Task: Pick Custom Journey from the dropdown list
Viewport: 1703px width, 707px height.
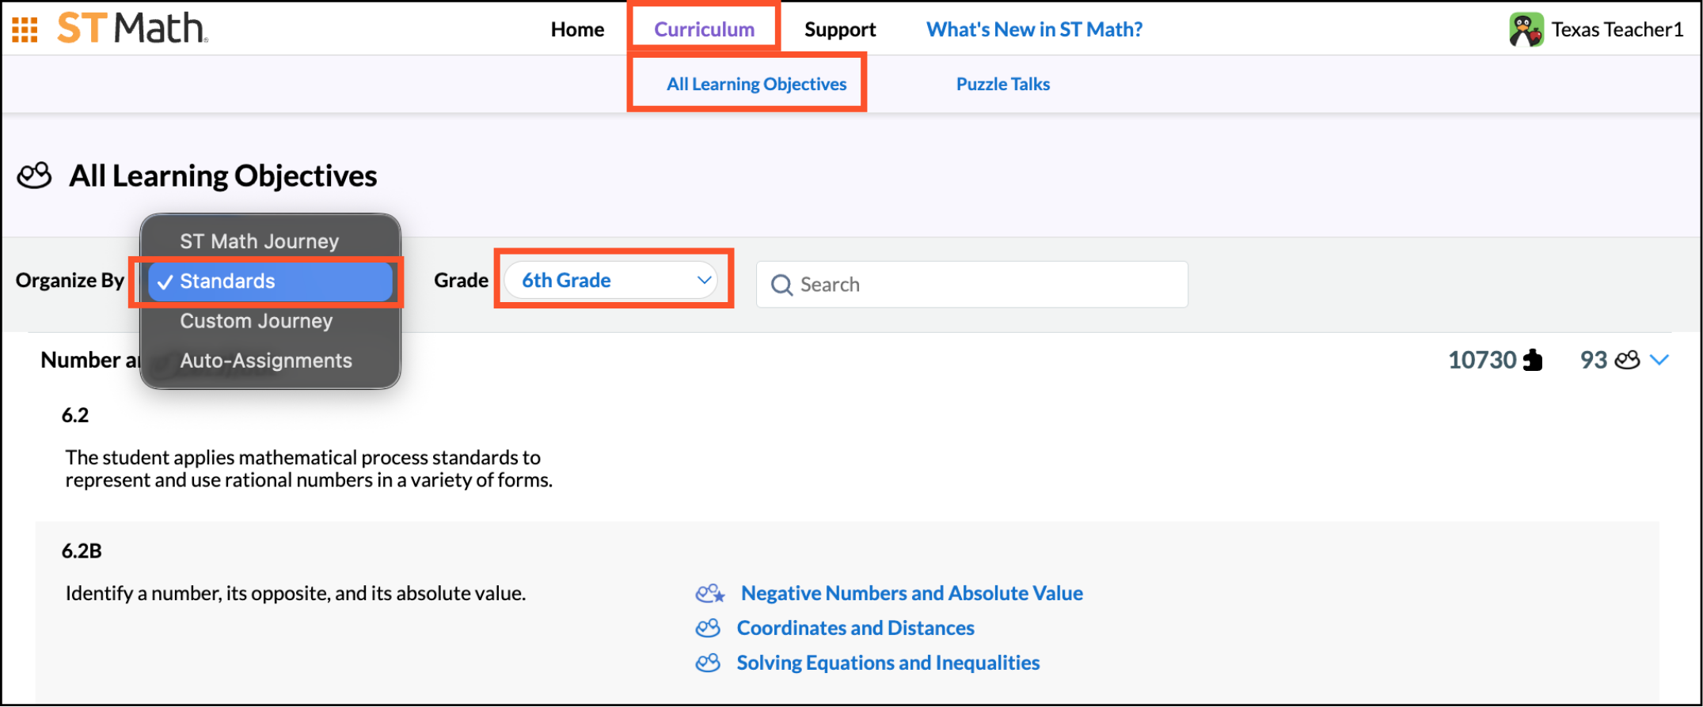Action: (256, 321)
